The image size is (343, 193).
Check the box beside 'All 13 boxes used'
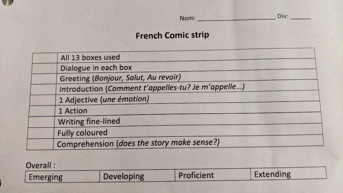pyautogui.click(x=45, y=58)
